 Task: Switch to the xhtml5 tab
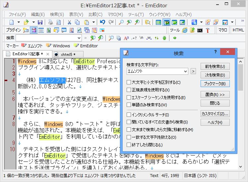[68, 55]
